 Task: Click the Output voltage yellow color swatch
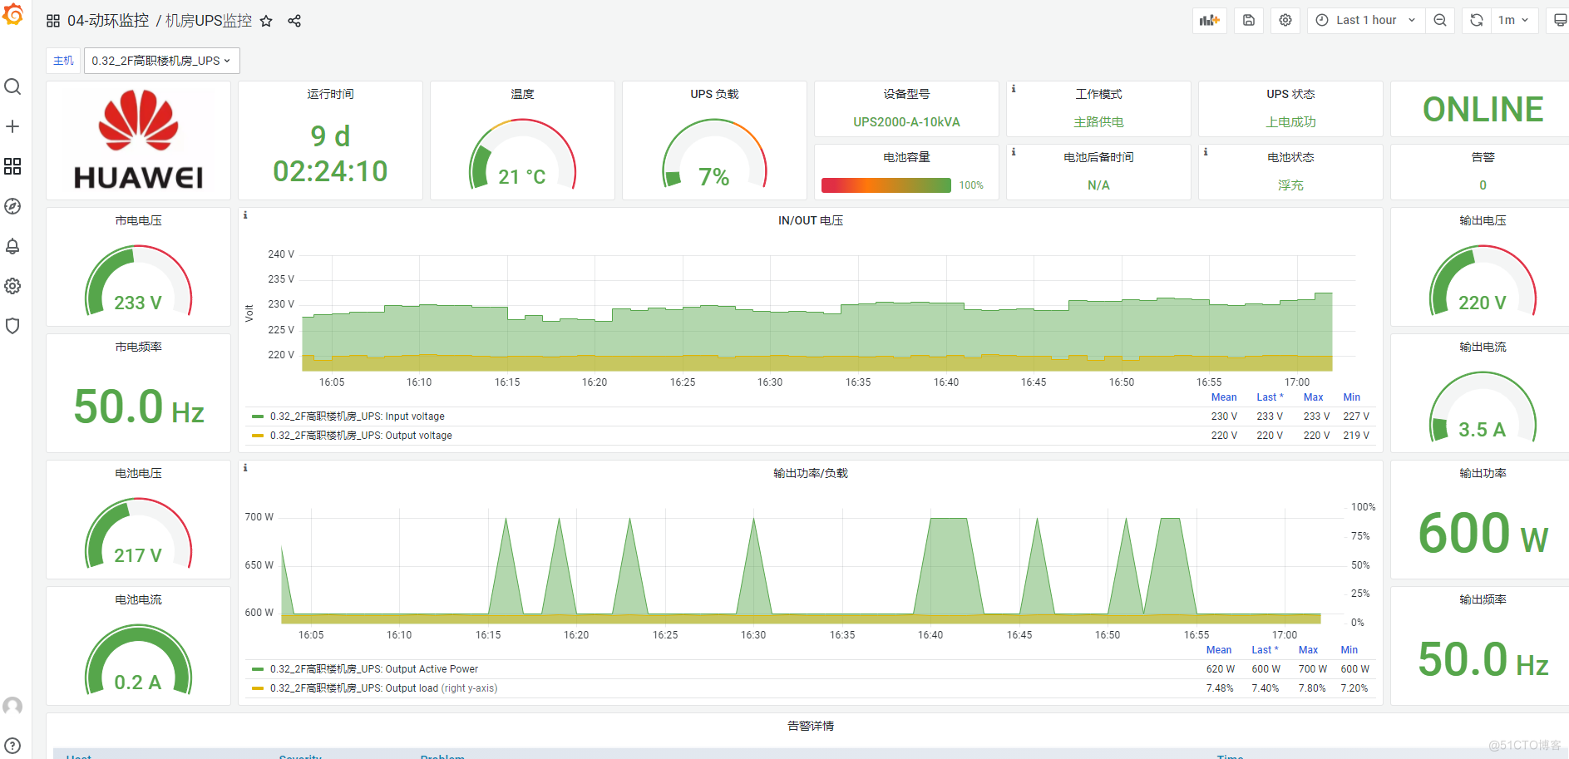click(x=258, y=436)
